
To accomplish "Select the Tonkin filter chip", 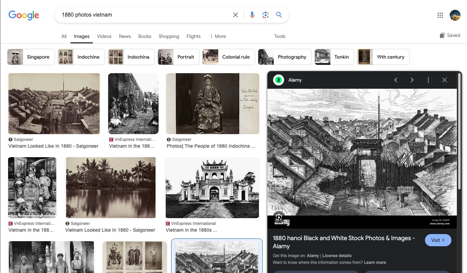I will tap(334, 57).
